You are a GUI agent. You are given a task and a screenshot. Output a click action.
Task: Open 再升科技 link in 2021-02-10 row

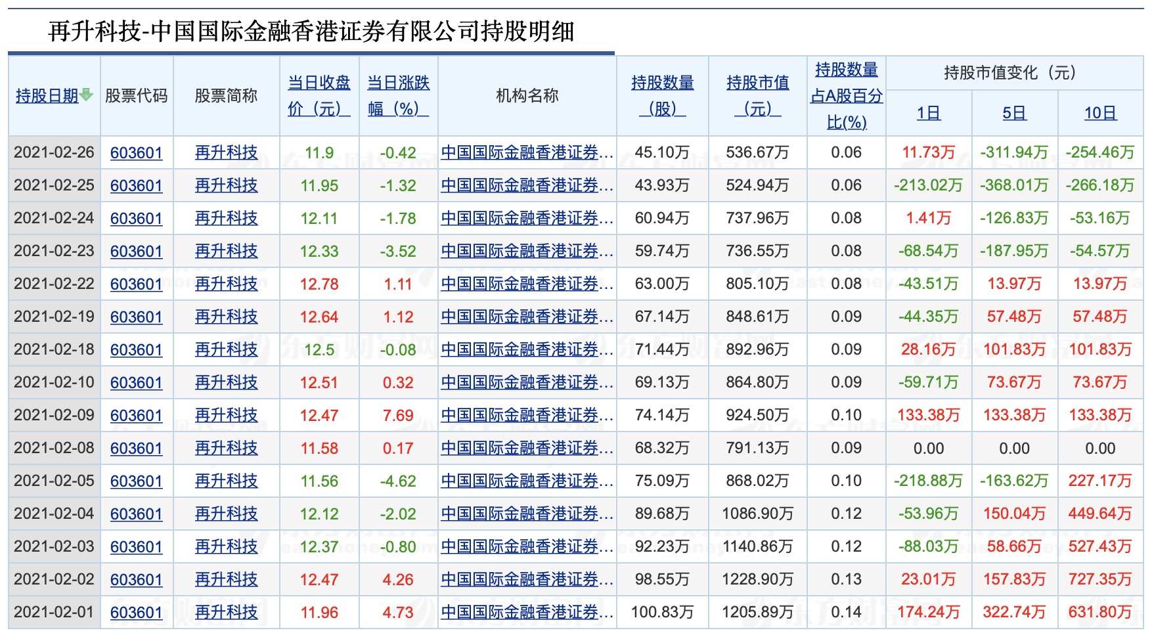point(227,383)
